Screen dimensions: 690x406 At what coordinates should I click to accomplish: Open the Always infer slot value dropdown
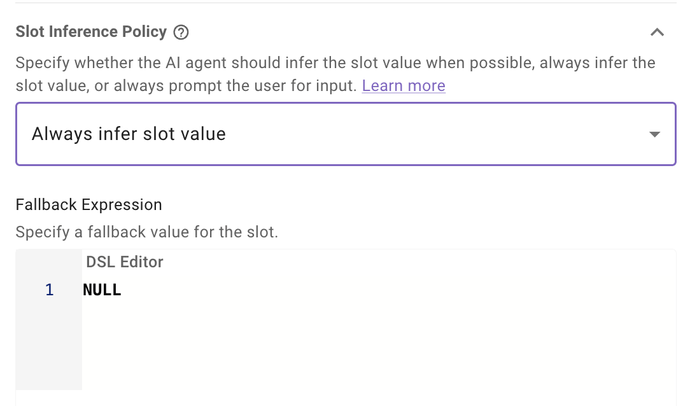345,134
